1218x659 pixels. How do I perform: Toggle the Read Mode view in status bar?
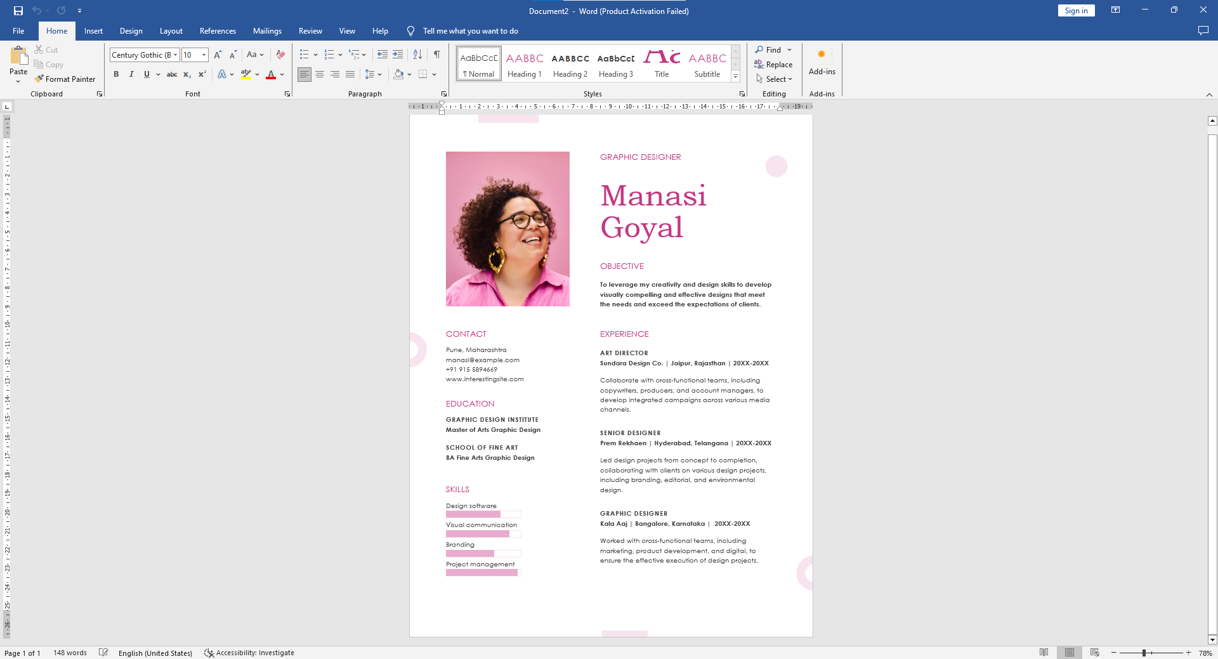pyautogui.click(x=1044, y=652)
